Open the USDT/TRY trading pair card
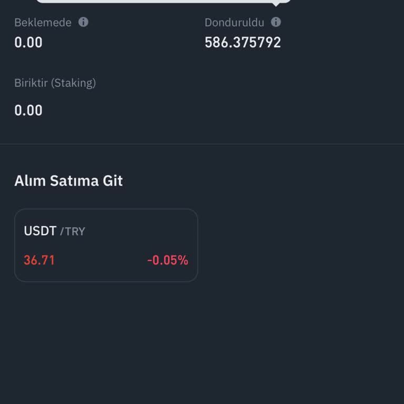 pos(106,245)
